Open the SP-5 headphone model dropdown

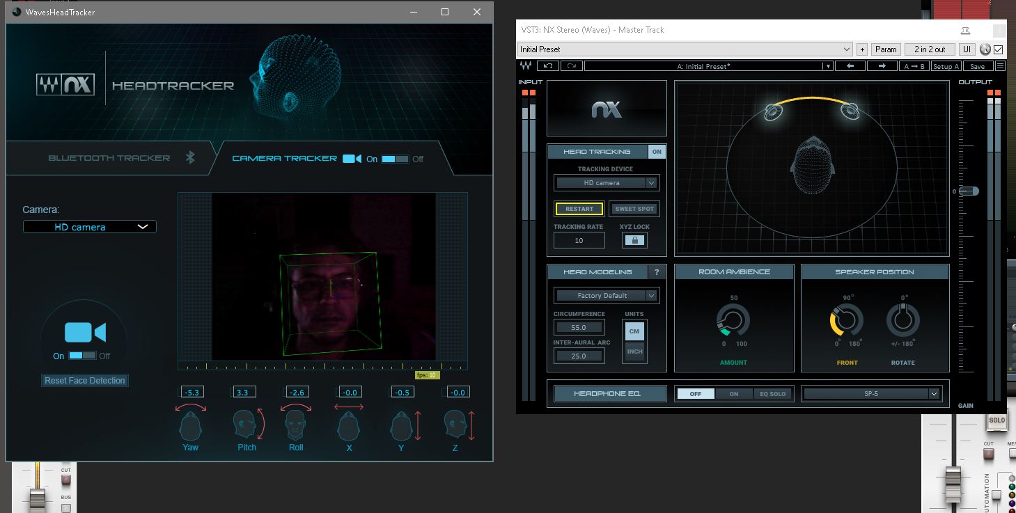click(x=872, y=393)
